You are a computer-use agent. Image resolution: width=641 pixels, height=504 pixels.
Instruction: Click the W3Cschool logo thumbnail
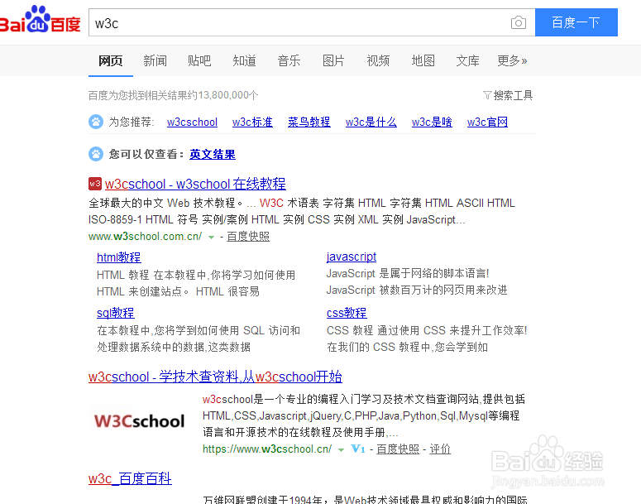coord(140,421)
